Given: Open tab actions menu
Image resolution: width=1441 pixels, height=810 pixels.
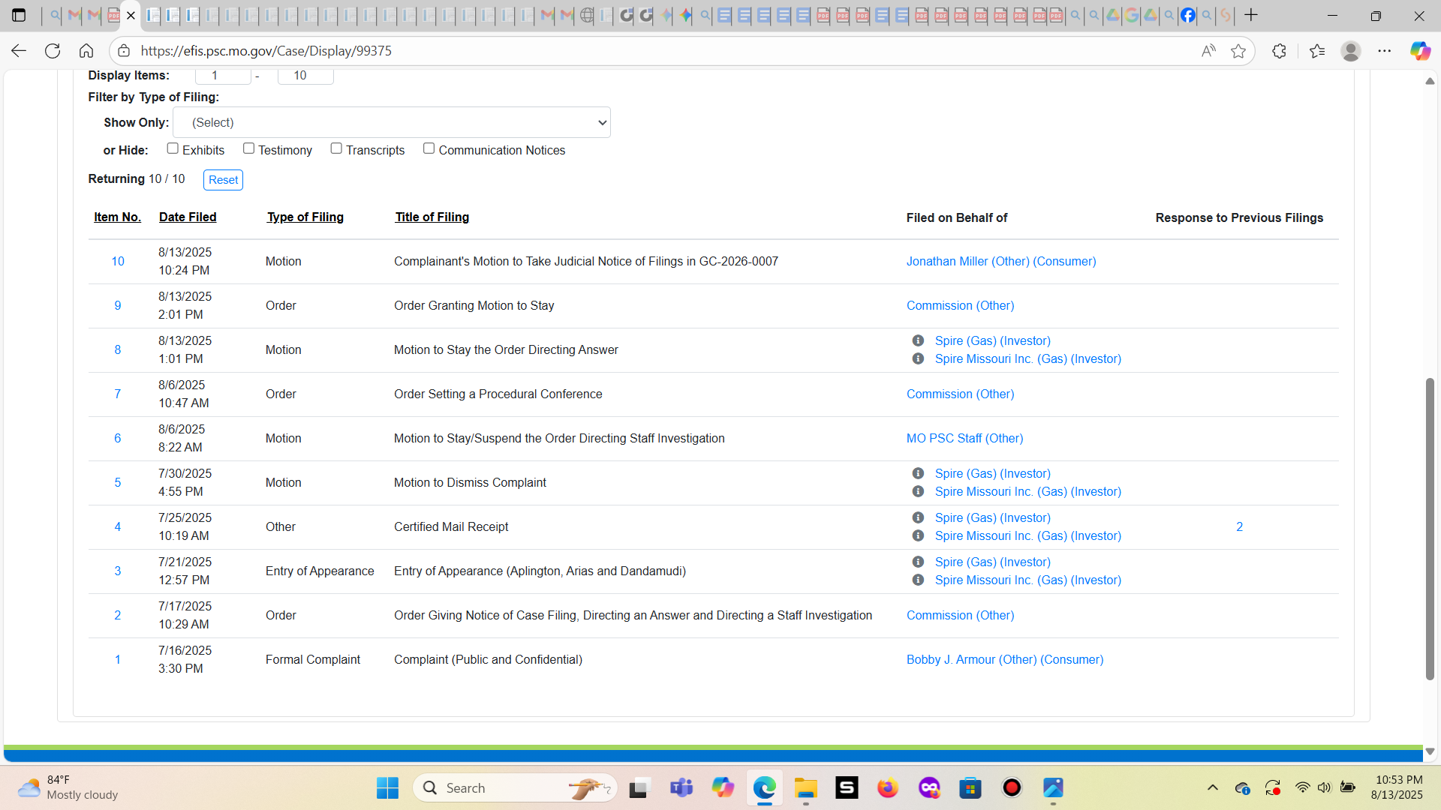Looking at the screenshot, I should [19, 15].
